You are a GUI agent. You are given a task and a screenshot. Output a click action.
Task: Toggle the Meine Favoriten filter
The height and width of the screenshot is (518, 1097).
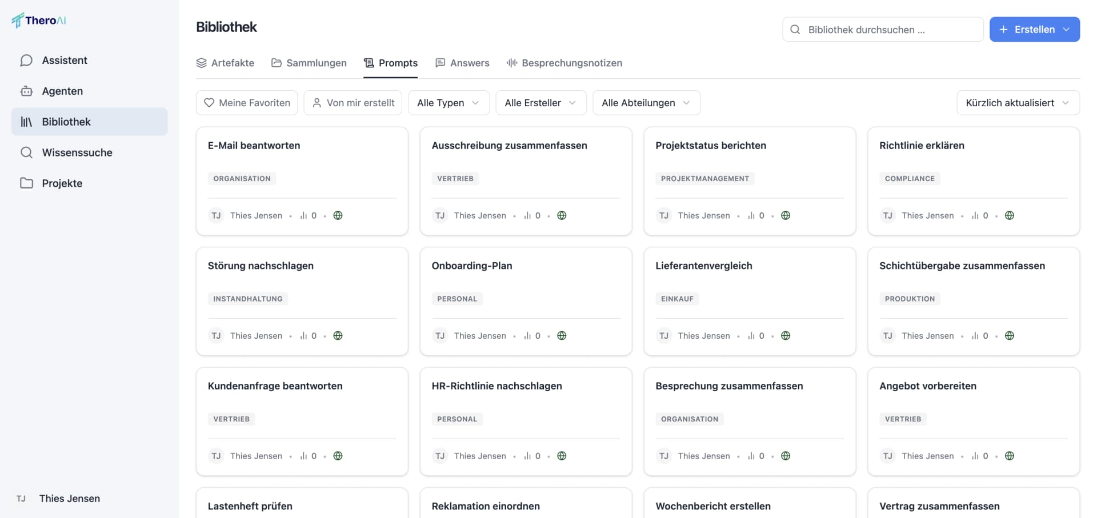point(247,103)
